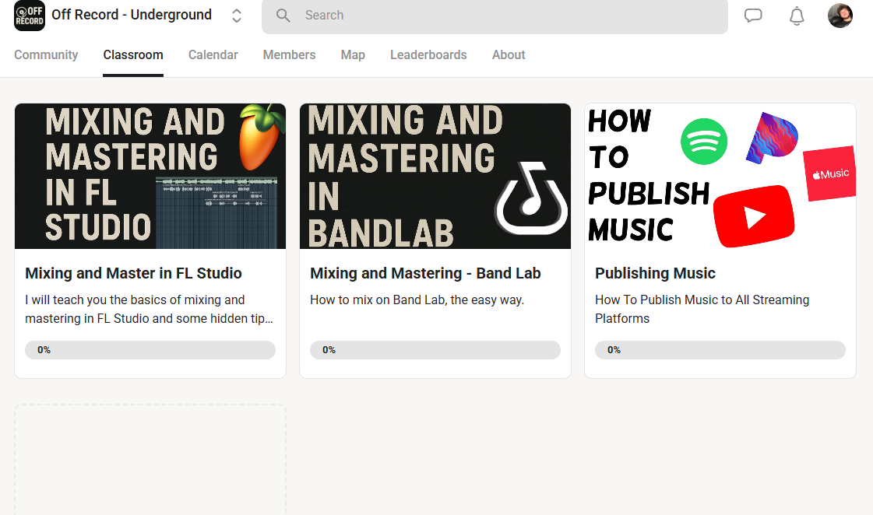Click the search magnifier icon
The width and height of the screenshot is (873, 515).
click(283, 16)
